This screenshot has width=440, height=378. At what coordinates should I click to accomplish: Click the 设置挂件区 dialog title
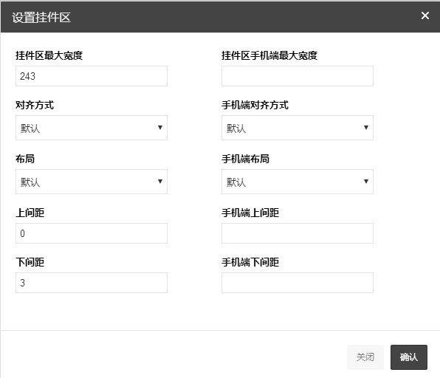click(41, 18)
